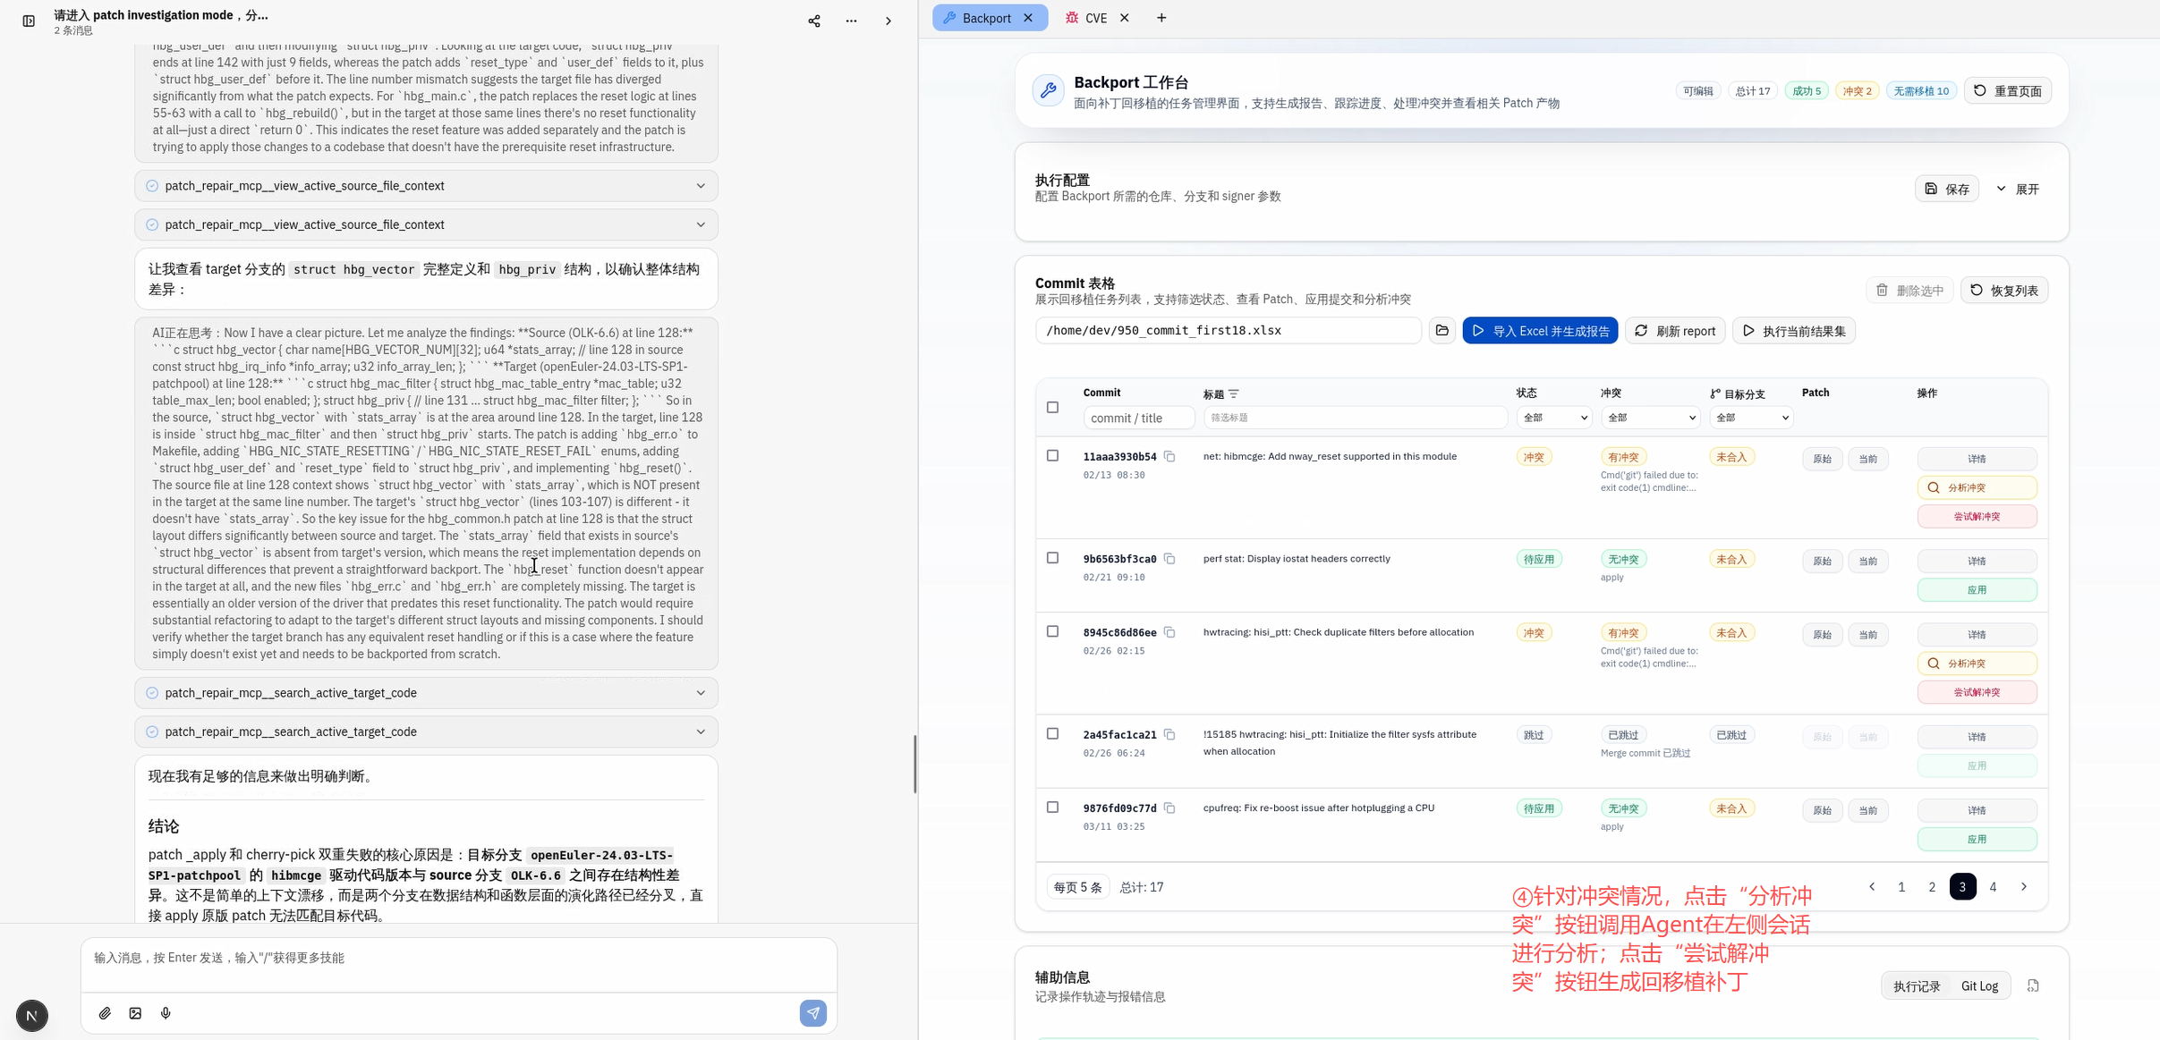Click the 刷新 report button
This screenshot has width=2160, height=1040.
click(x=1675, y=331)
